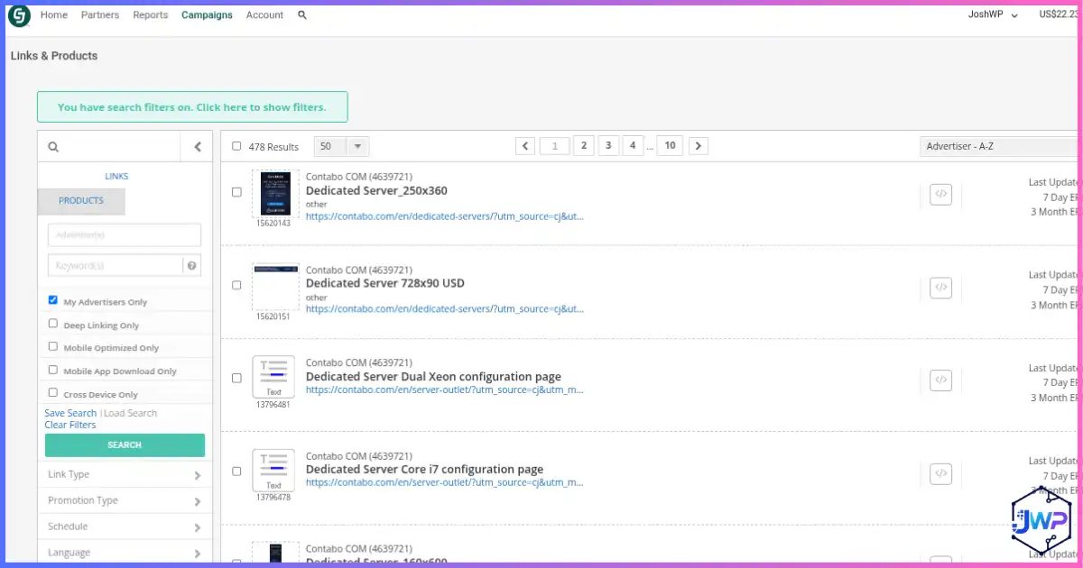Go to next results page arrow
This screenshot has width=1083, height=568.
[x=699, y=146]
